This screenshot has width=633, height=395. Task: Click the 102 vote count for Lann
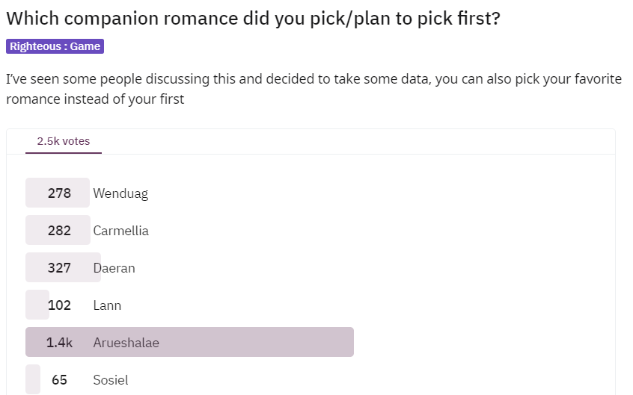point(59,305)
